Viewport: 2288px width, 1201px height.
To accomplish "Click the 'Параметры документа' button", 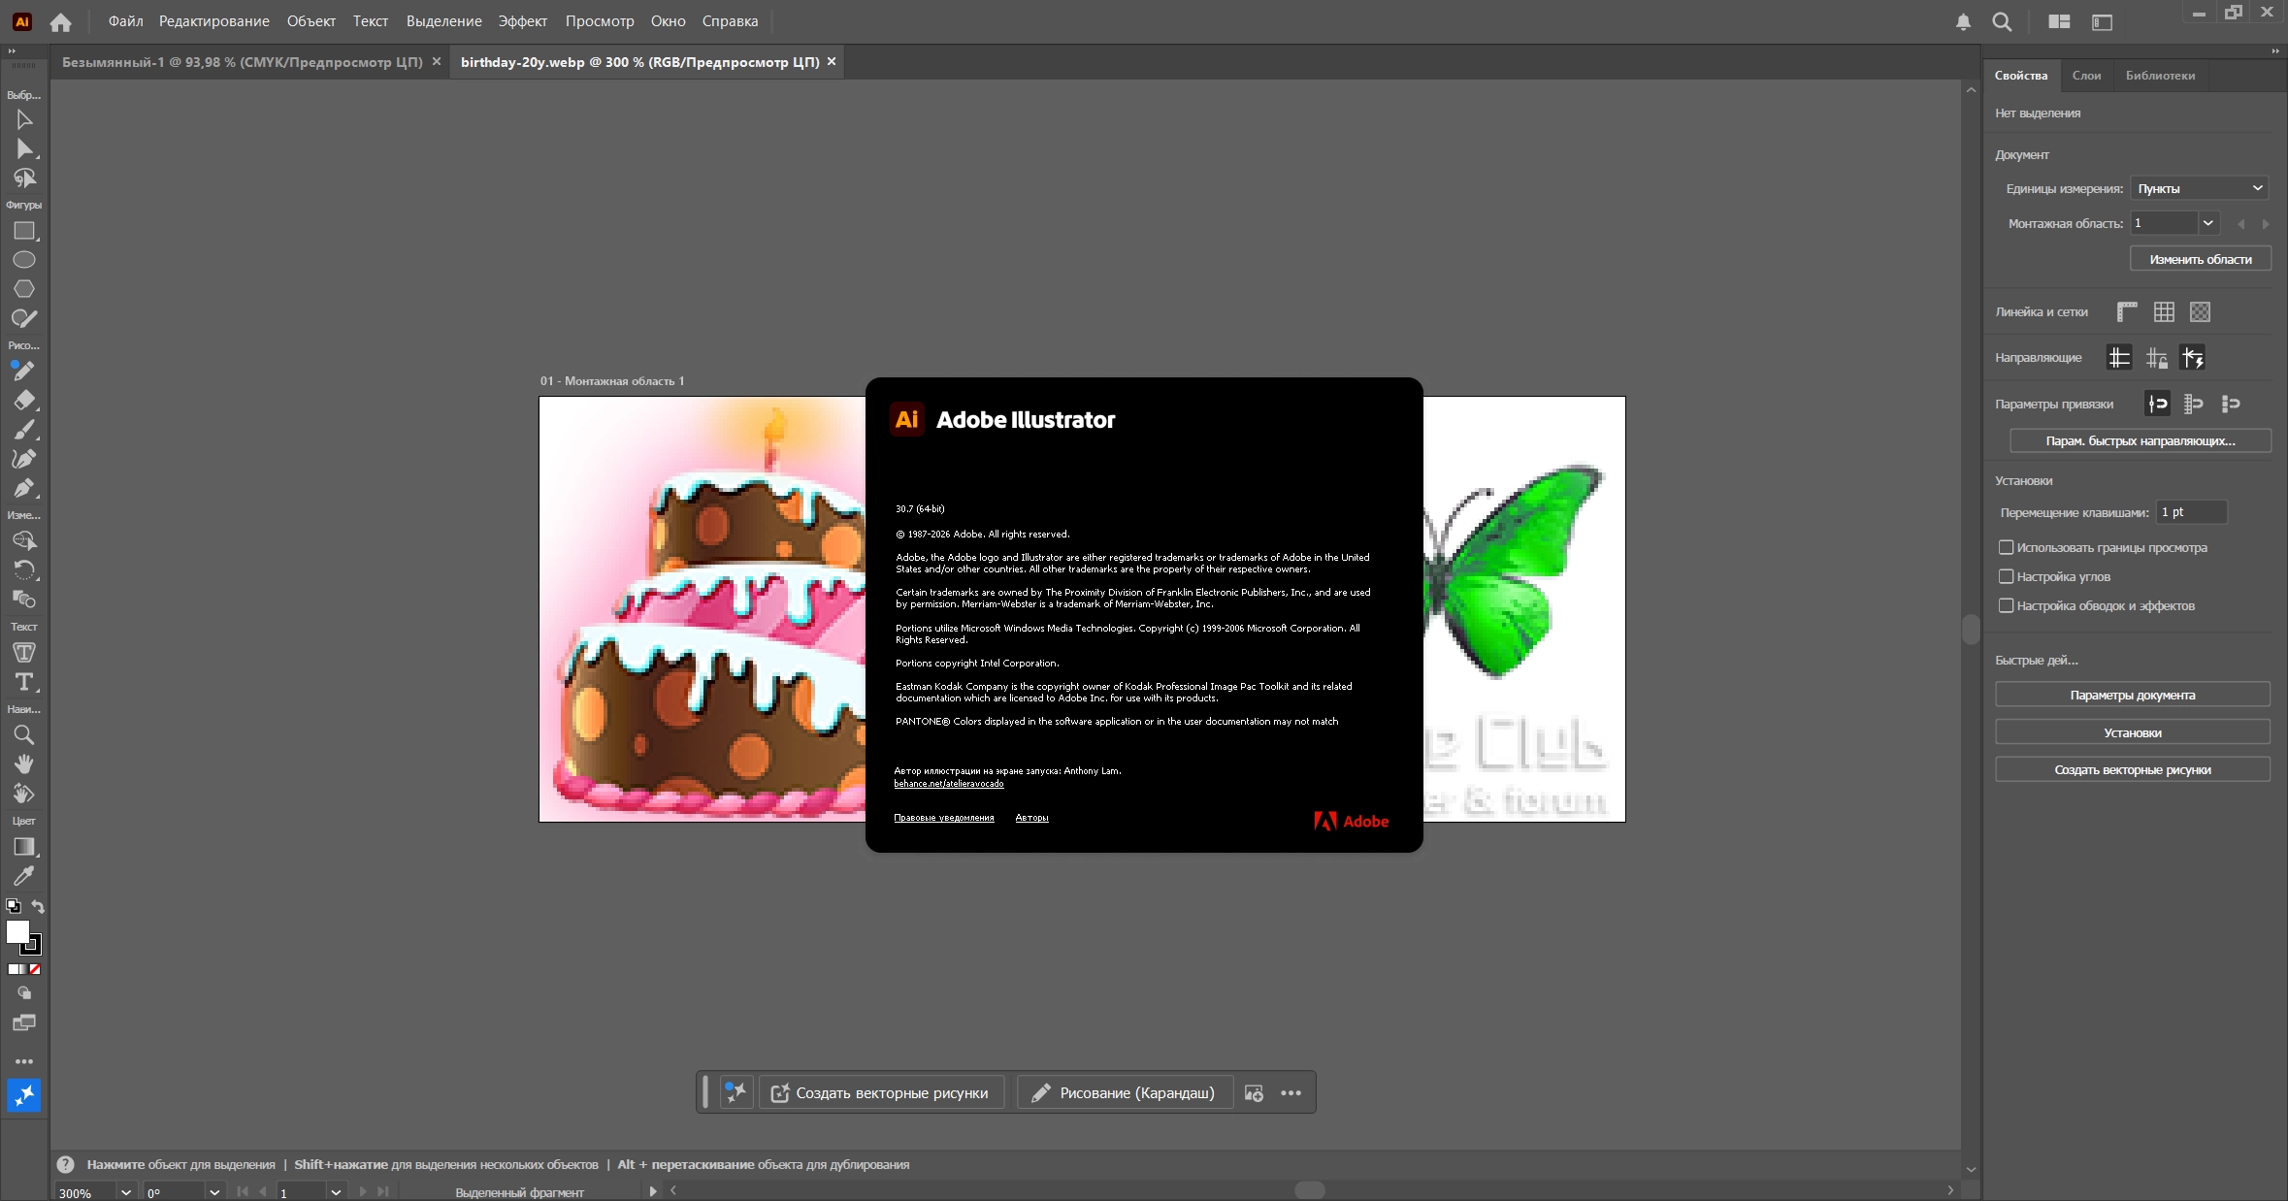I will click(2133, 695).
